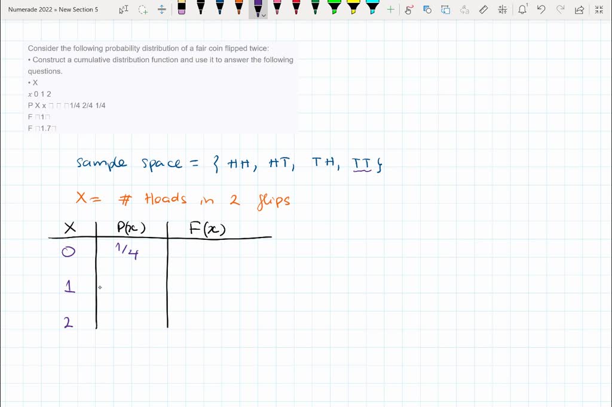Click the Undo button

[x=541, y=9]
